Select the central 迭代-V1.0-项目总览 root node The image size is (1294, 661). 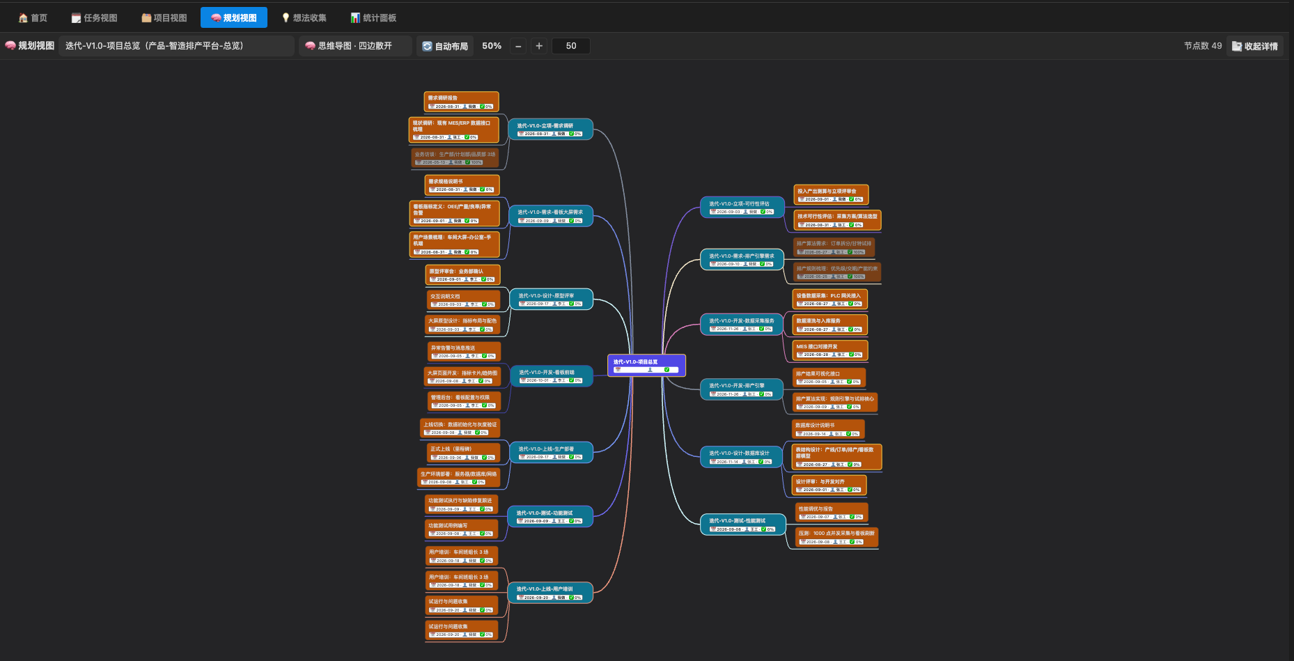pyautogui.click(x=646, y=365)
